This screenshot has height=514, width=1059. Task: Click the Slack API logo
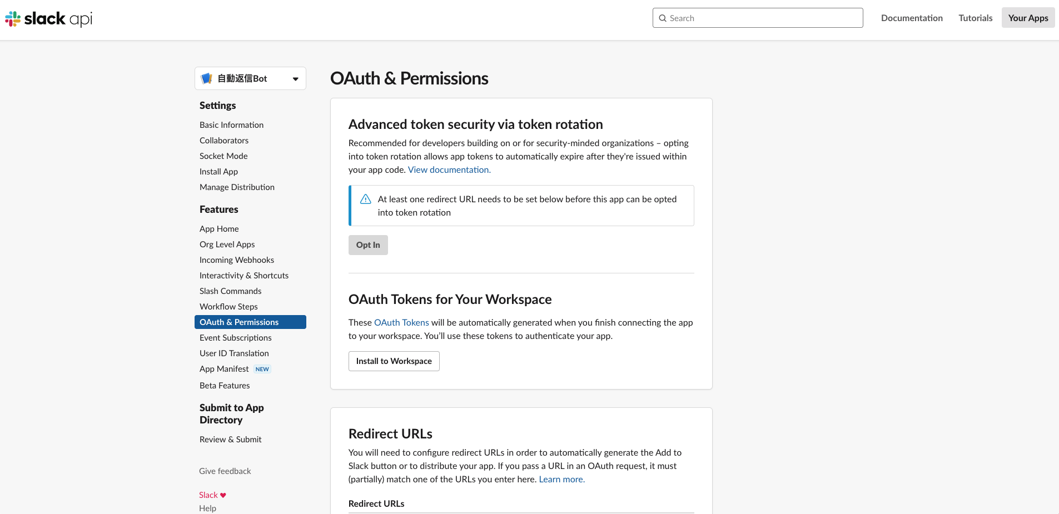(48, 18)
